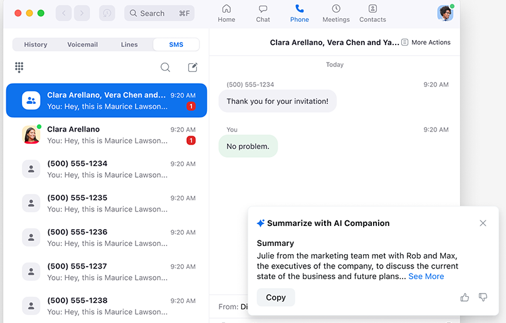Open the dial pad keypad
506x323 pixels.
coord(19,67)
